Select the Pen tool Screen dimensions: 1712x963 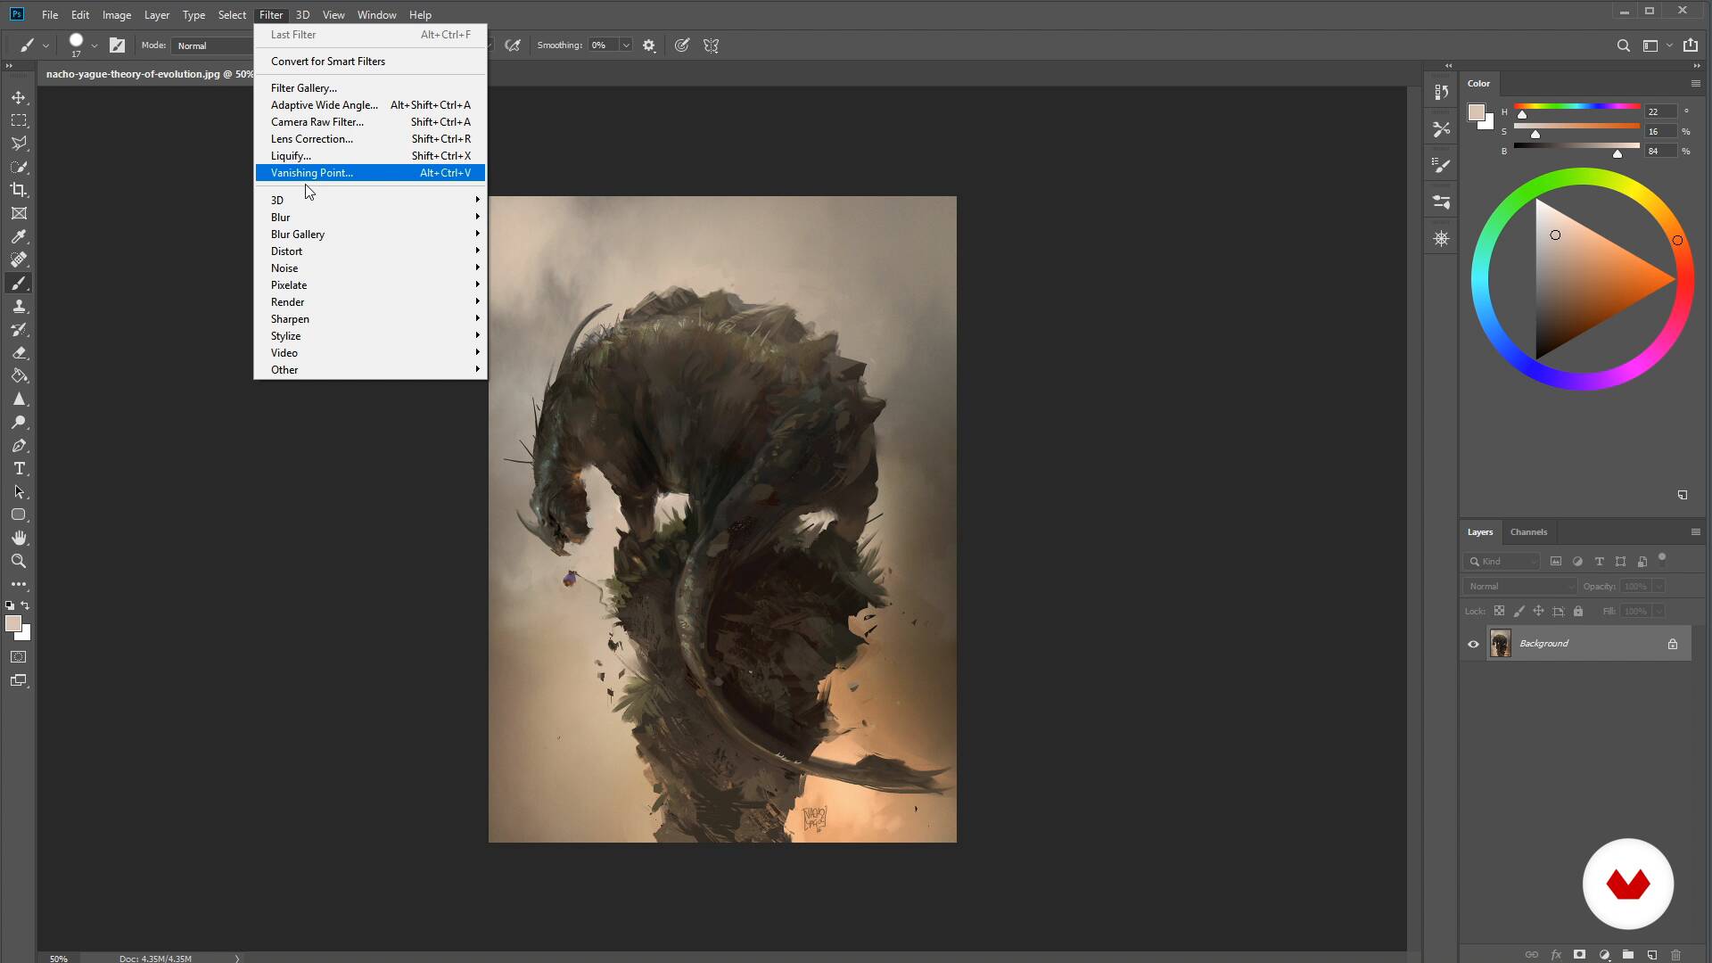tap(19, 445)
